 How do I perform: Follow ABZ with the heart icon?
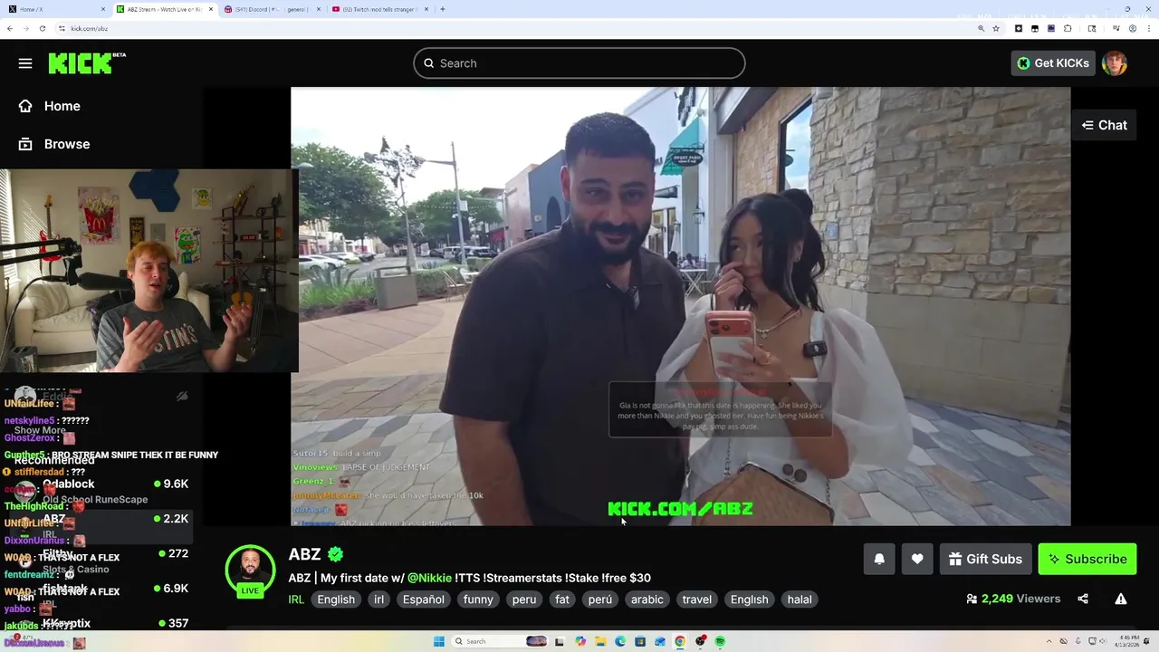(917, 559)
